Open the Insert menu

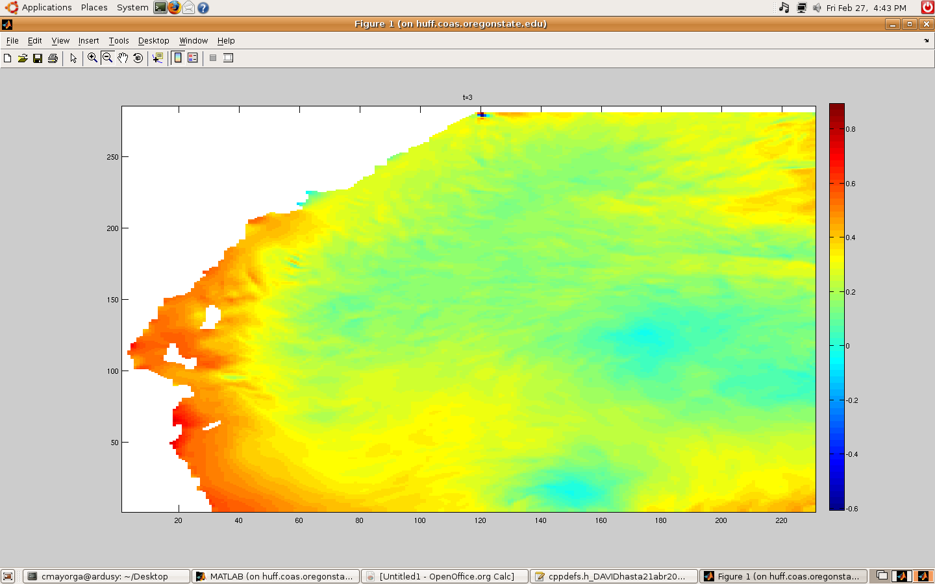[88, 41]
